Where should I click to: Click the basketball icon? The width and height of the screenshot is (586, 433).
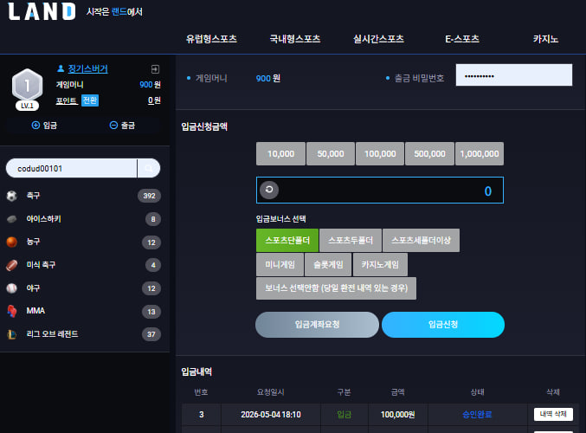pyautogui.click(x=12, y=242)
